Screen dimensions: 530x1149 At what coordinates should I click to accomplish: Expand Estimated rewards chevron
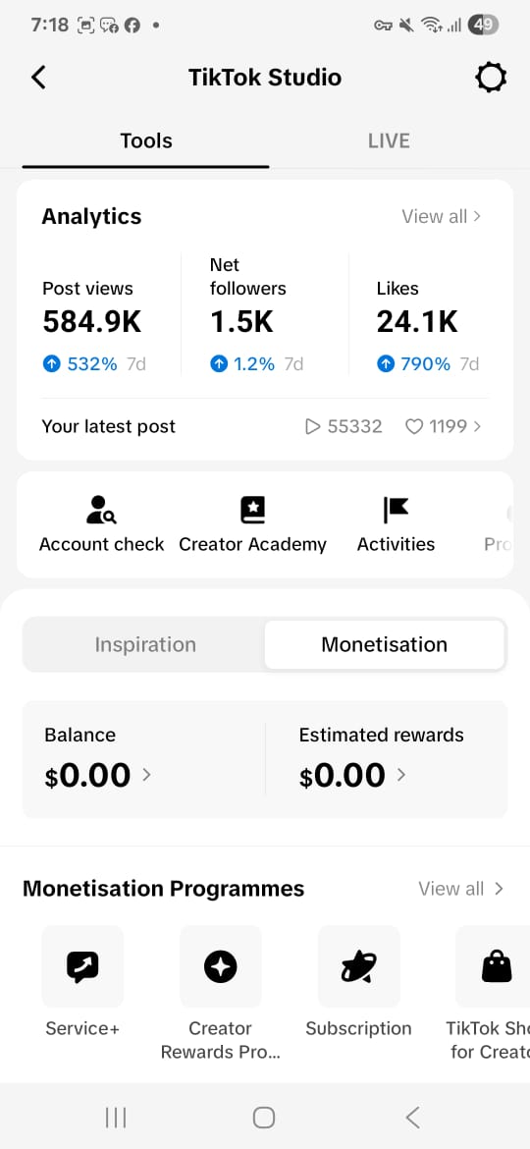(x=401, y=775)
